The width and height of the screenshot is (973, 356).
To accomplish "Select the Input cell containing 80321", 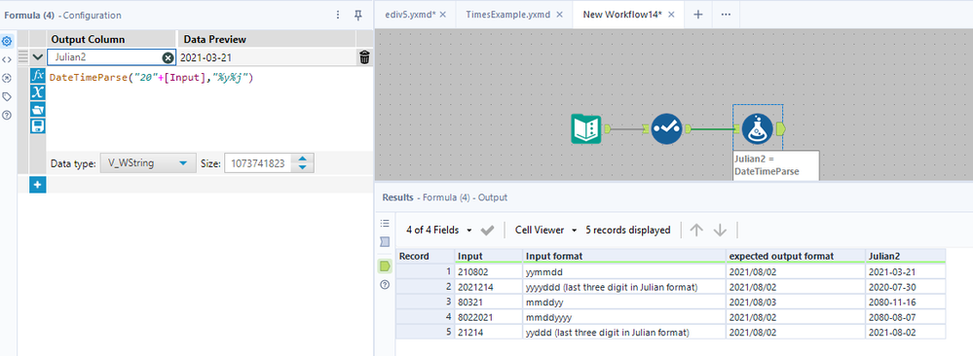I will point(489,303).
